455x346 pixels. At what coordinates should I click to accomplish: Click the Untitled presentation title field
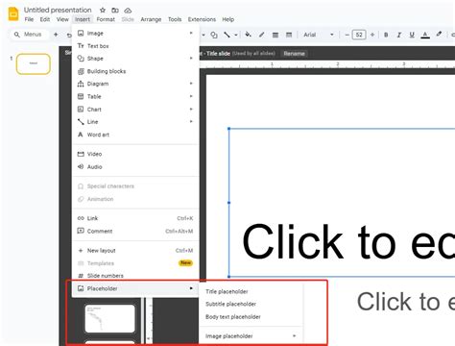click(x=58, y=10)
